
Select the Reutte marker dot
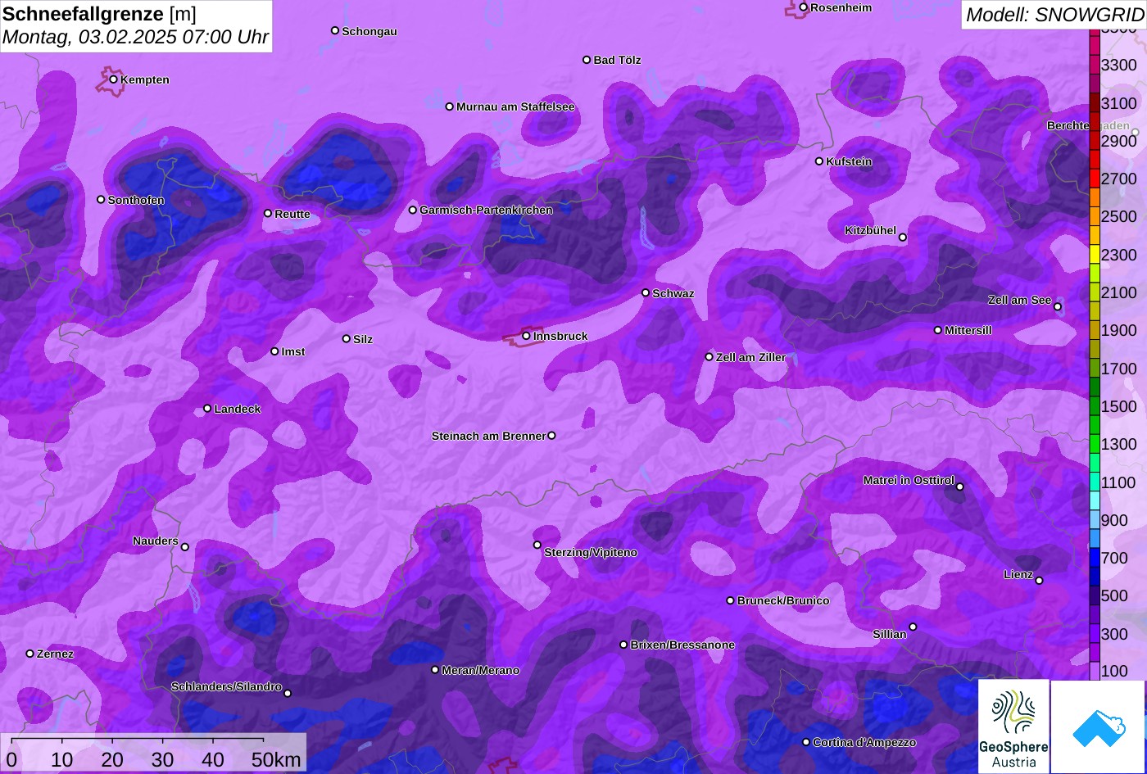click(268, 214)
